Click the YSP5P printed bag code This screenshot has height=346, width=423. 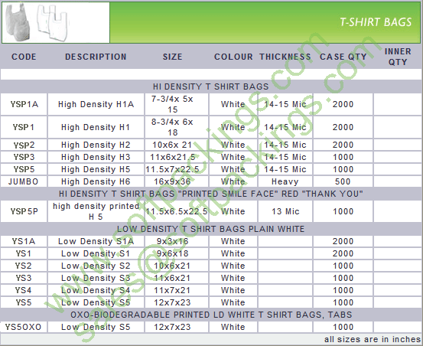[x=24, y=211]
